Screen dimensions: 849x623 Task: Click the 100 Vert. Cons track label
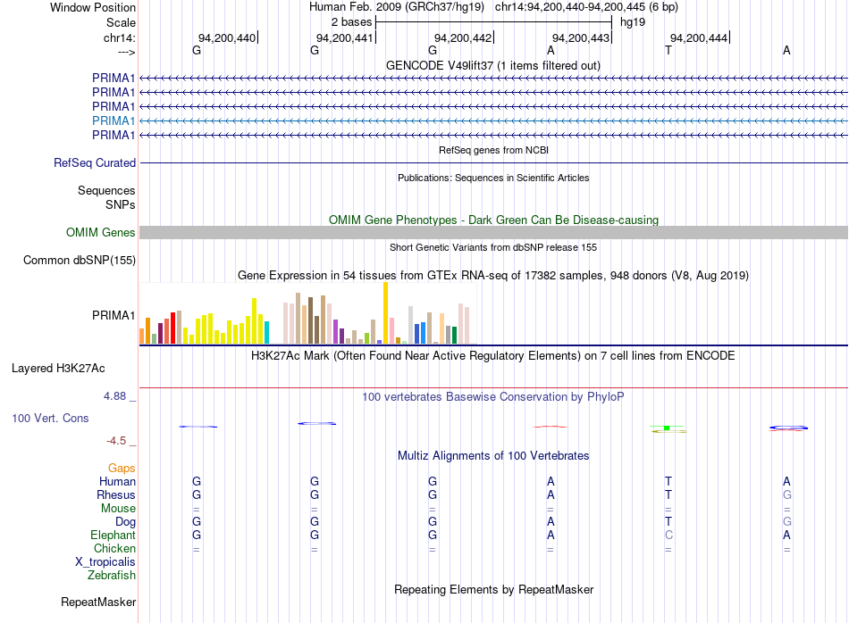click(50, 418)
